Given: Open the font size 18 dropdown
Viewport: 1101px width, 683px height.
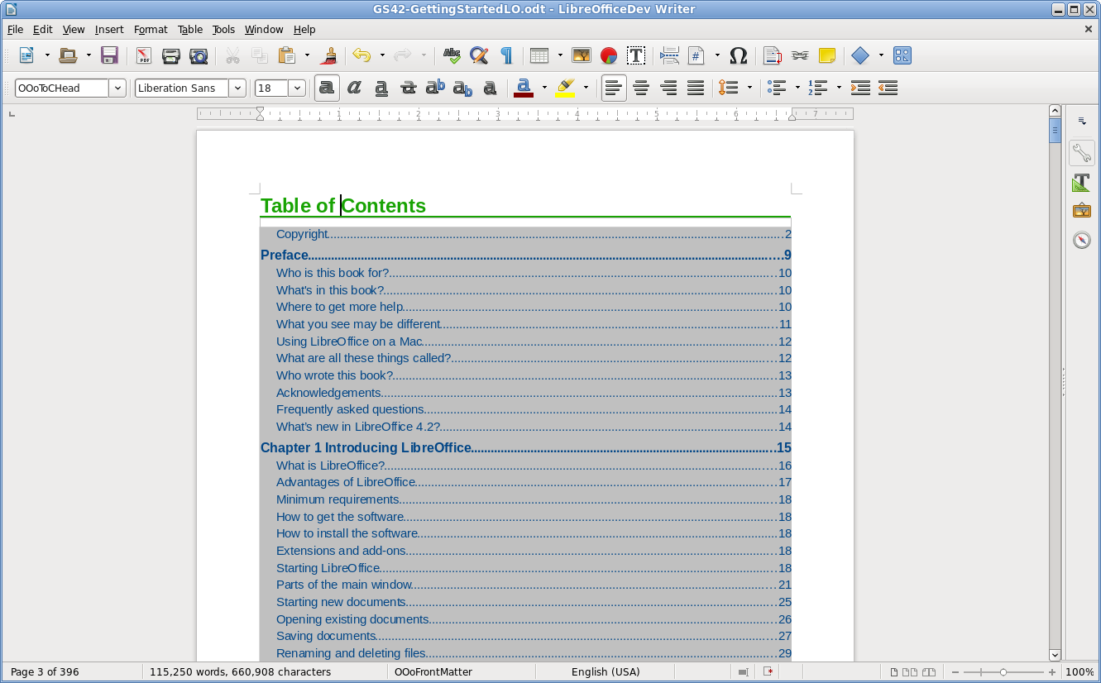Looking at the screenshot, I should (x=297, y=88).
